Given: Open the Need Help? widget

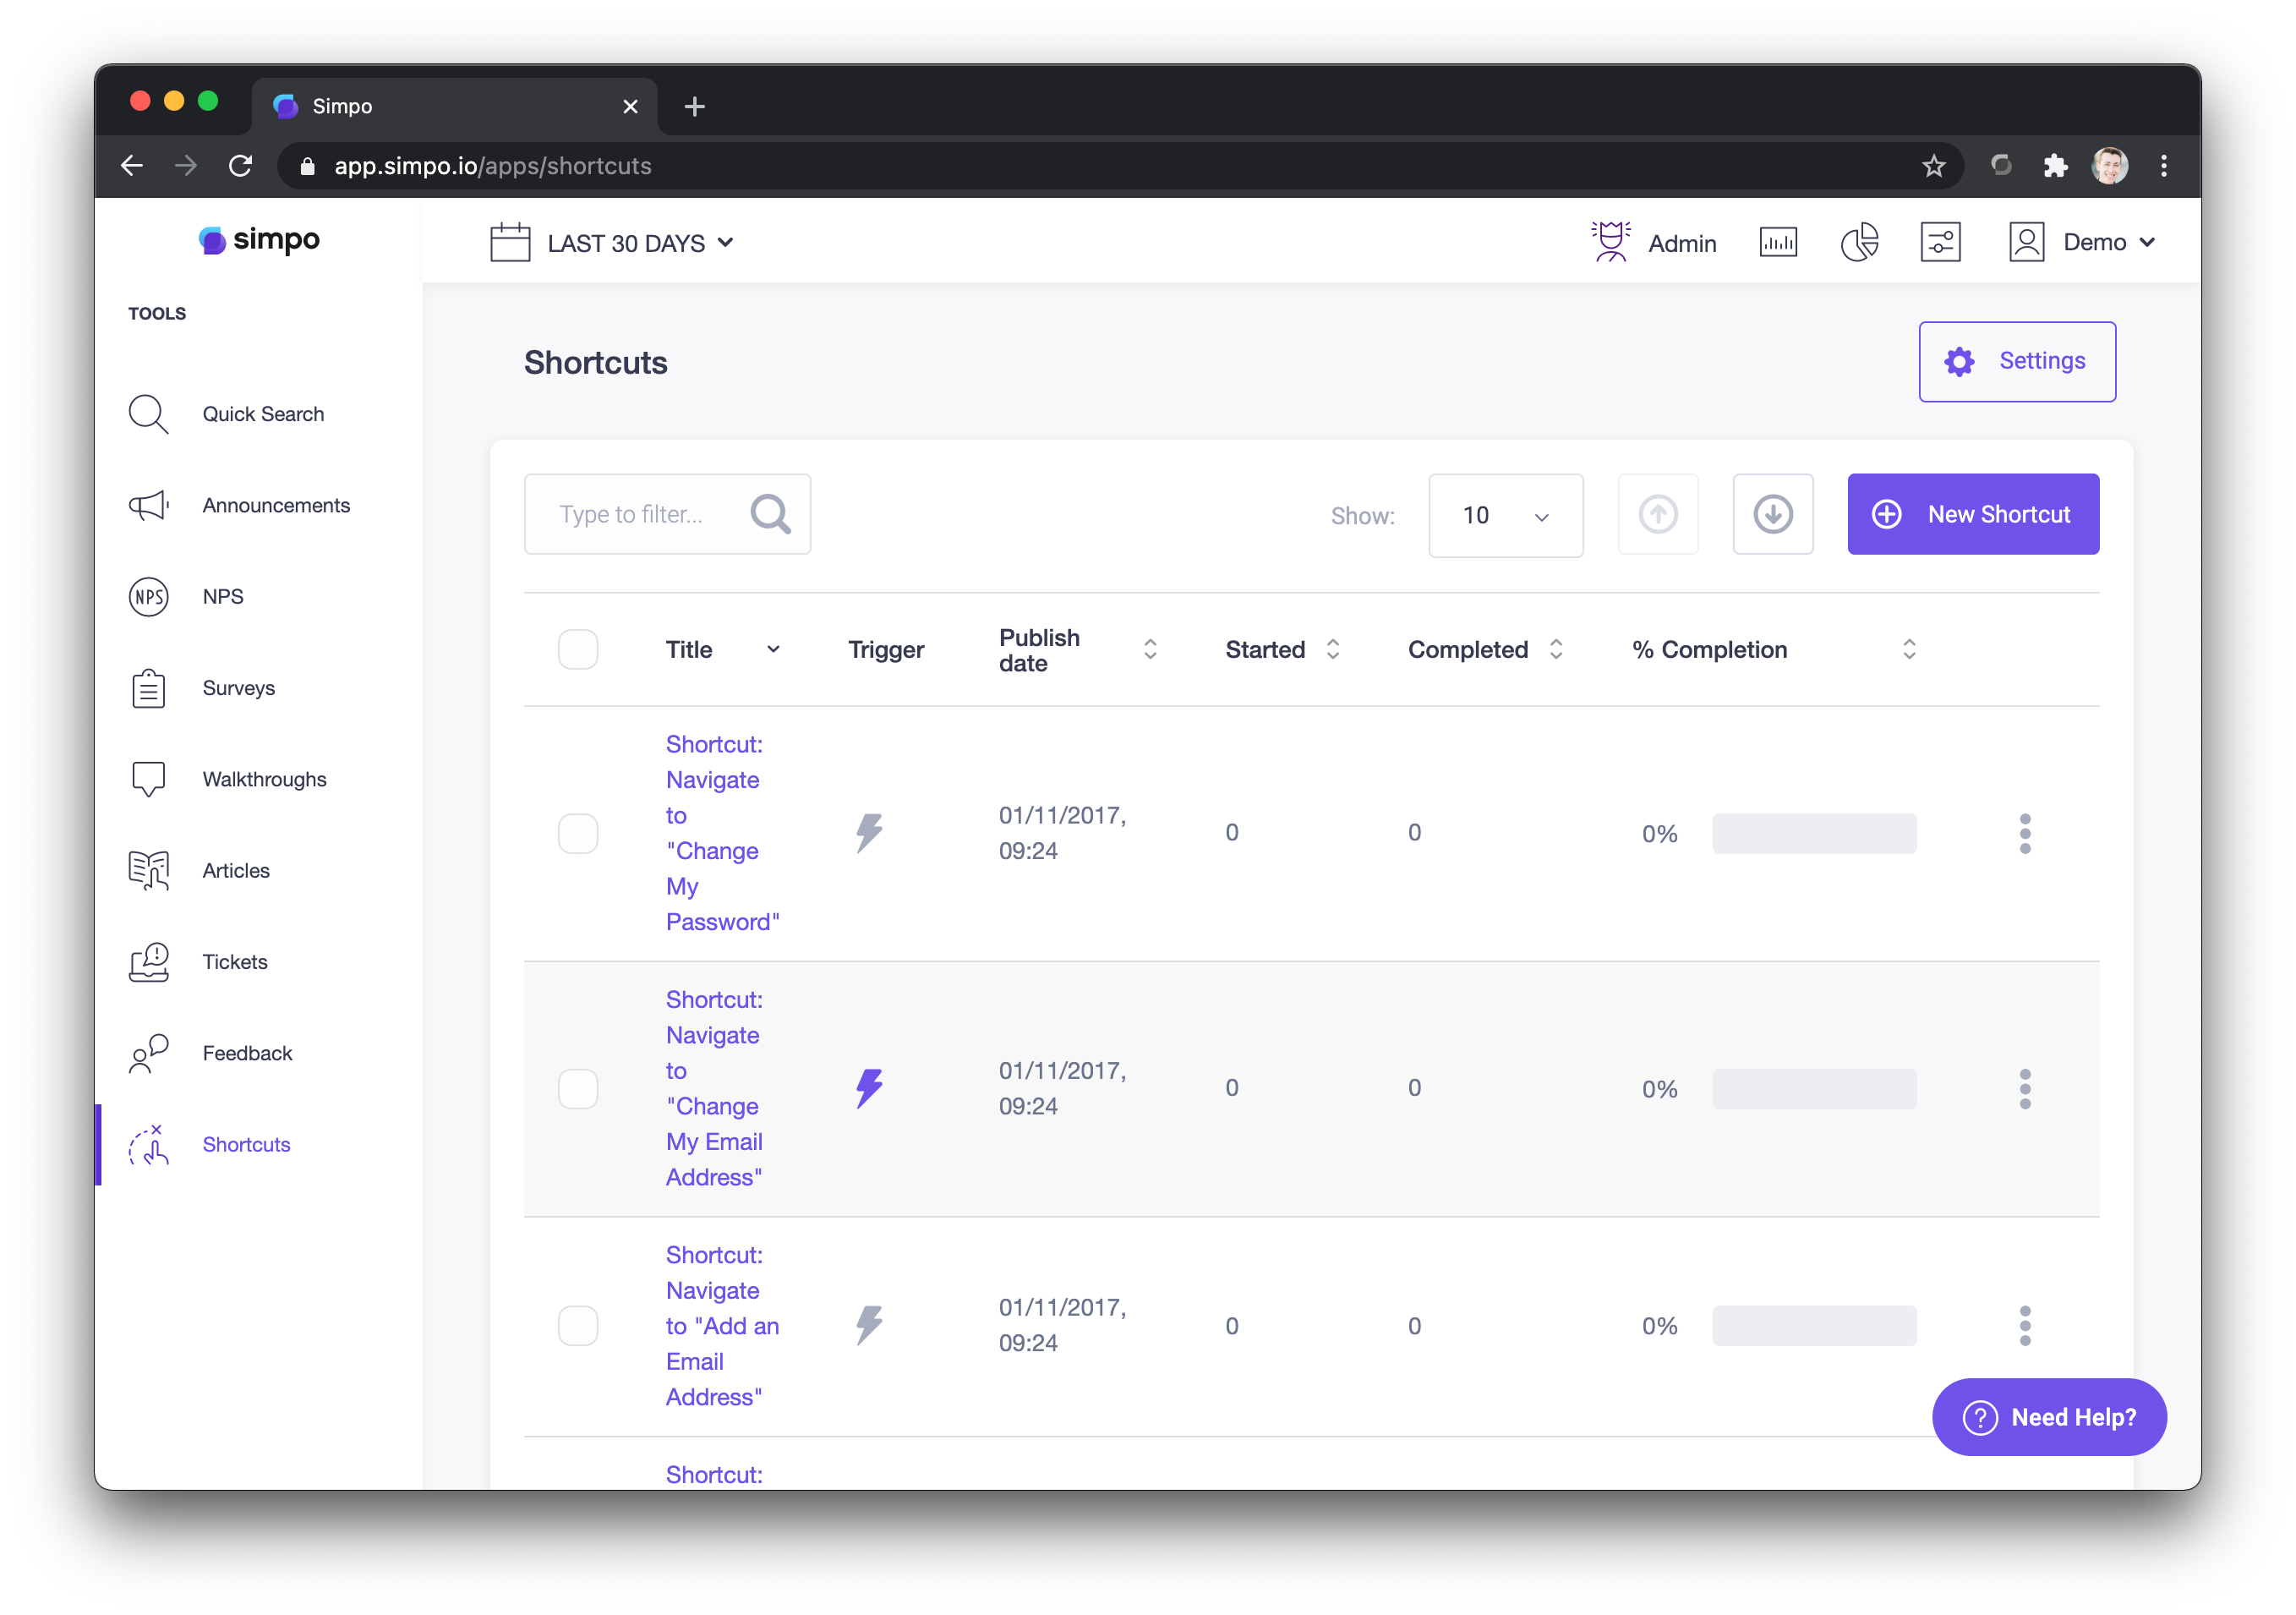Looking at the screenshot, I should click(2049, 1416).
